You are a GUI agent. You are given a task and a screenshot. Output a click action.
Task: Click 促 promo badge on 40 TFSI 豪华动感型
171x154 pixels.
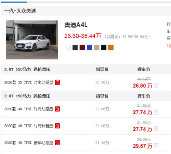[x=57, y=143]
